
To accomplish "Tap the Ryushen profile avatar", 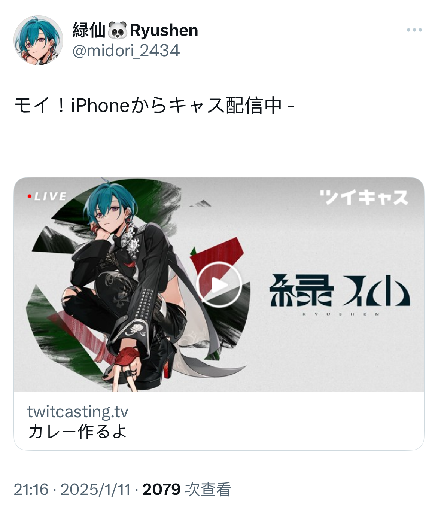I will pos(38,40).
